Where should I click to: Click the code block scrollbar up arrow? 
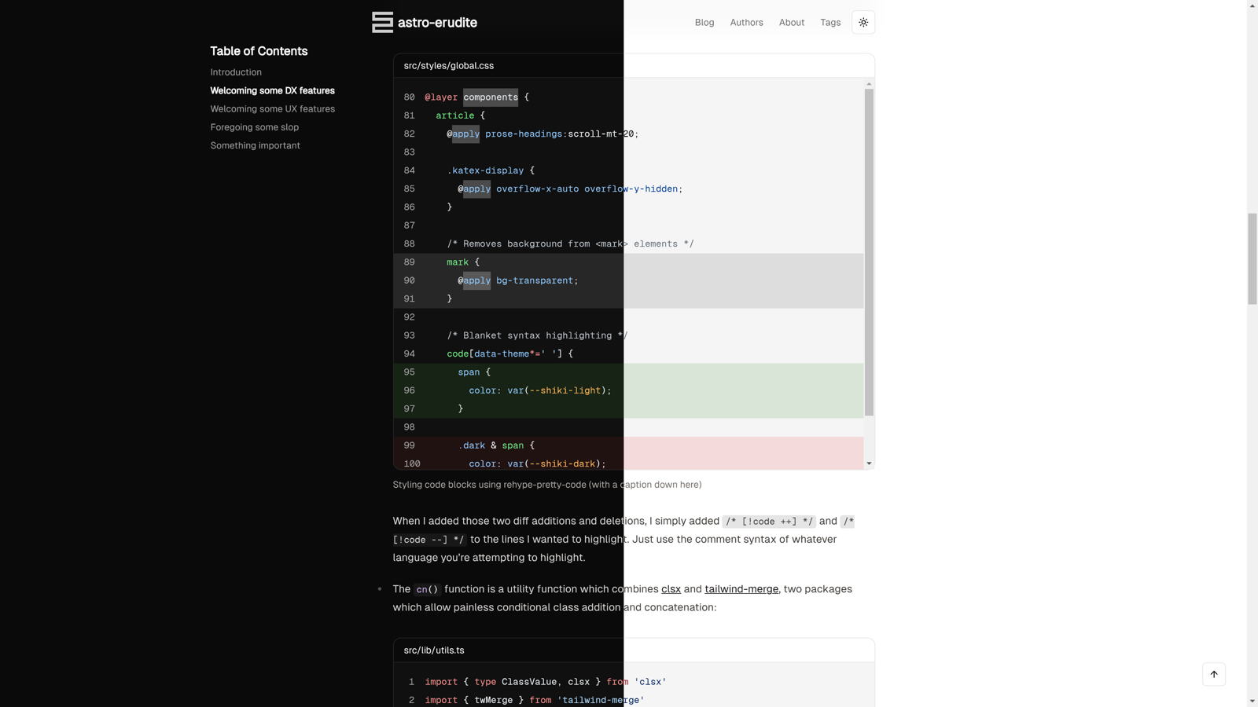pos(869,83)
